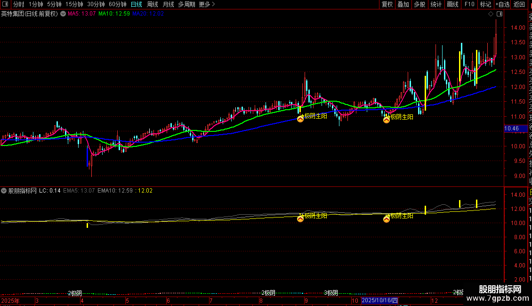Screen dimensions: 532x306
Task: Click the 返回 button
Action: pos(519,4)
